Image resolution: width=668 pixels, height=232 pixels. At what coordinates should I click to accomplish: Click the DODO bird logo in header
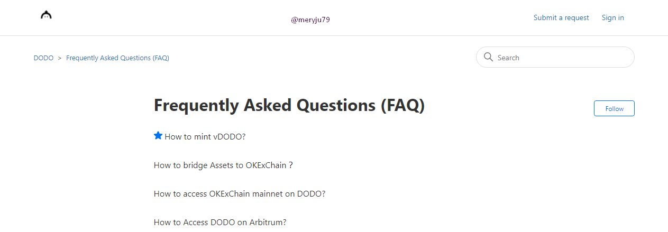(x=47, y=15)
